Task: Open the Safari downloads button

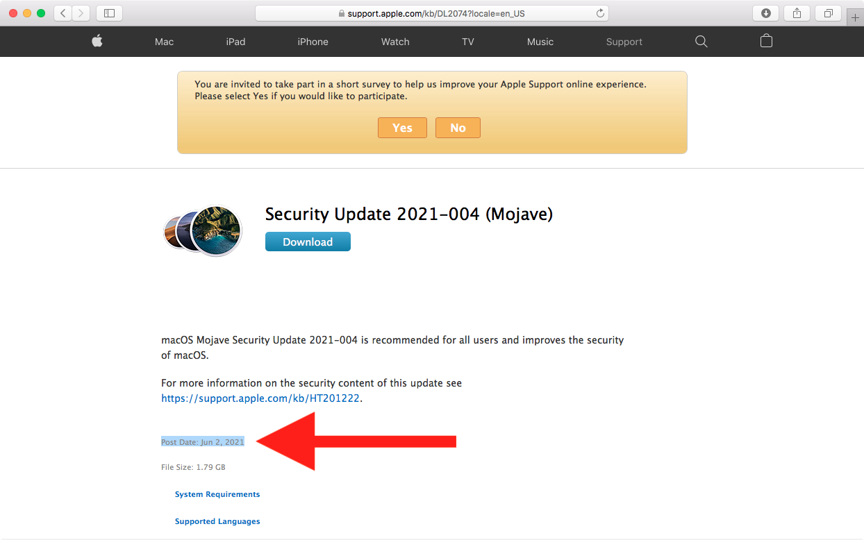Action: [x=766, y=13]
